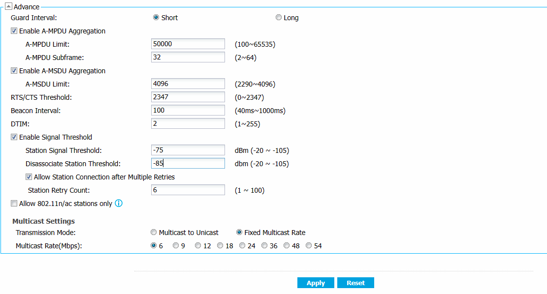Image resolution: width=547 pixels, height=294 pixels.
Task: Select Long guard interval
Action: pos(279,18)
